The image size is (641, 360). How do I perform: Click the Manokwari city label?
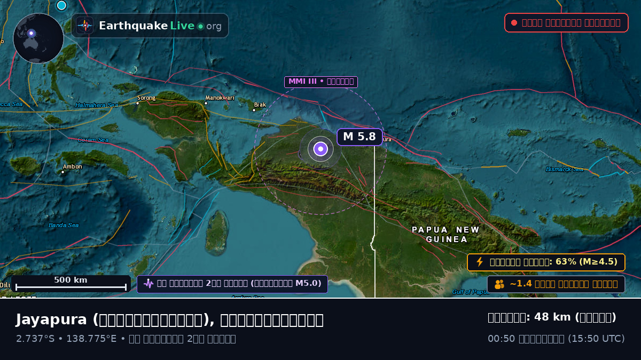pyautogui.click(x=220, y=98)
